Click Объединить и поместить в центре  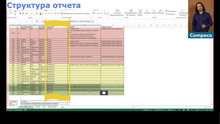click(75, 13)
